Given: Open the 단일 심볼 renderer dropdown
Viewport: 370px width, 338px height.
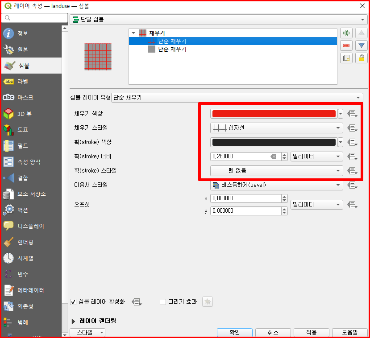Looking at the screenshot, I should point(219,19).
